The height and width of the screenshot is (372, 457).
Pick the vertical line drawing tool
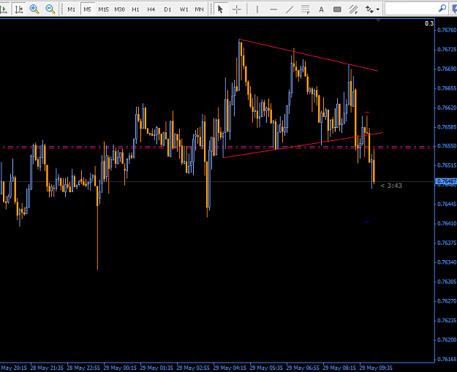257,10
